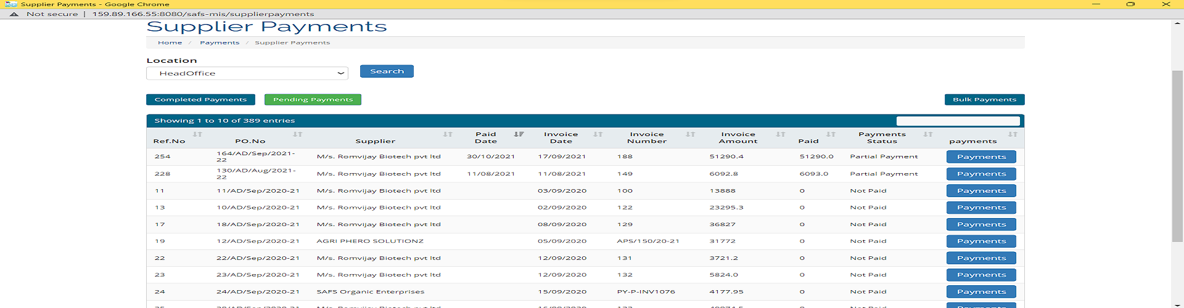The width and height of the screenshot is (1184, 308).
Task: Open the Location dropdown
Action: (247, 73)
